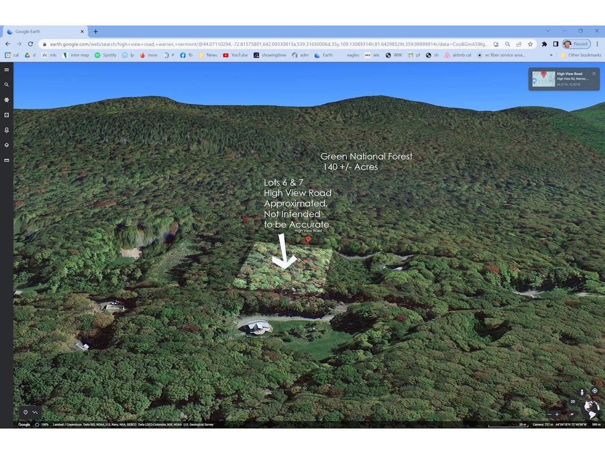Open the inter map bookmark
This screenshot has width=605, height=454.
76,55
